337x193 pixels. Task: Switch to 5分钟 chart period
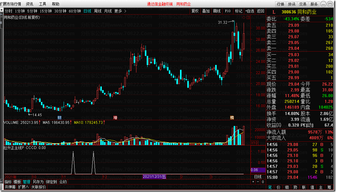(32, 11)
